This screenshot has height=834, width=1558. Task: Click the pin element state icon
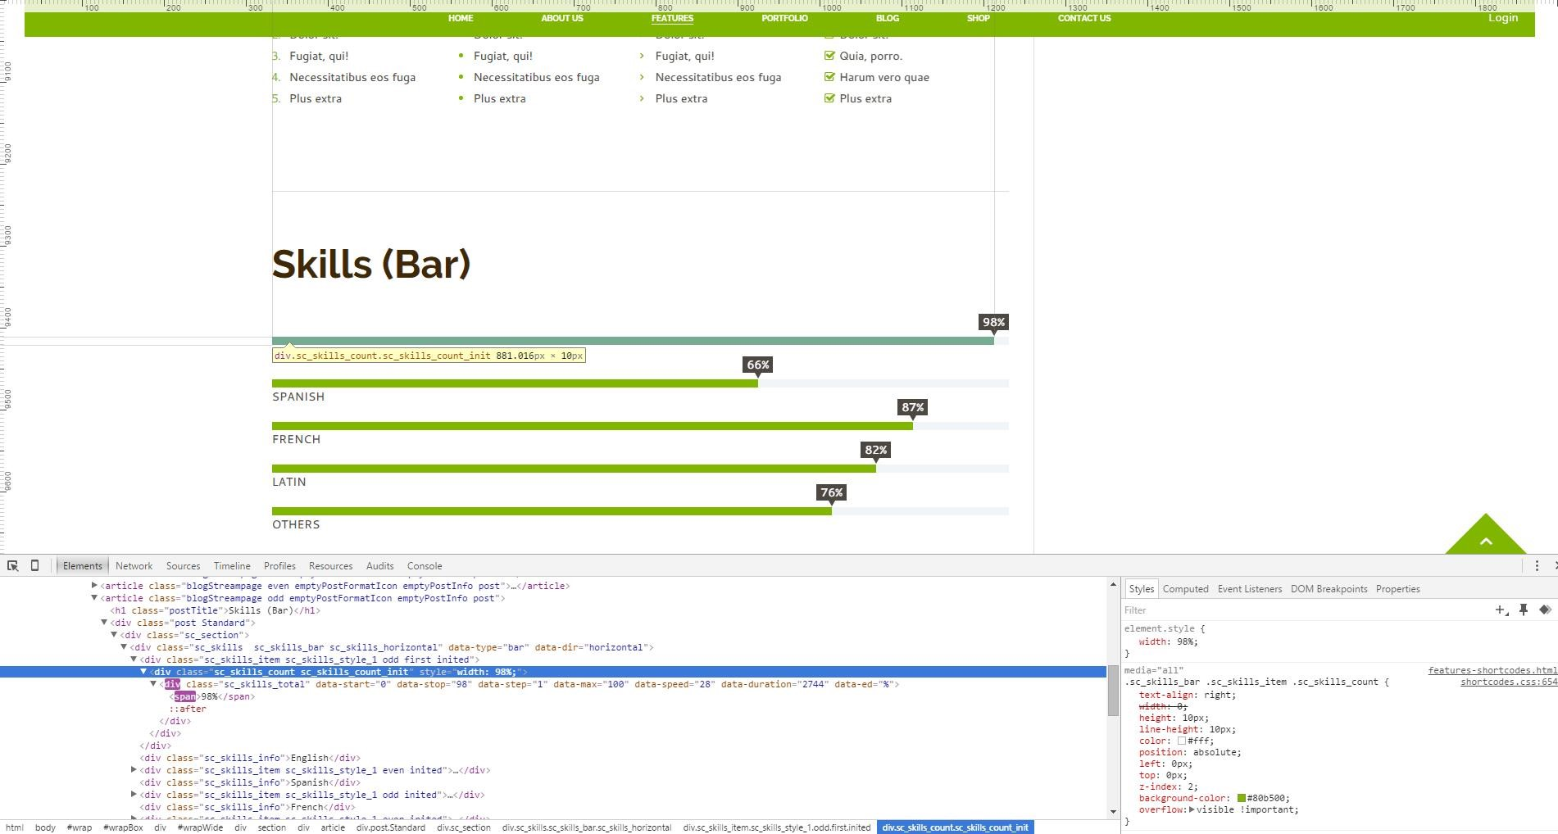tap(1524, 610)
